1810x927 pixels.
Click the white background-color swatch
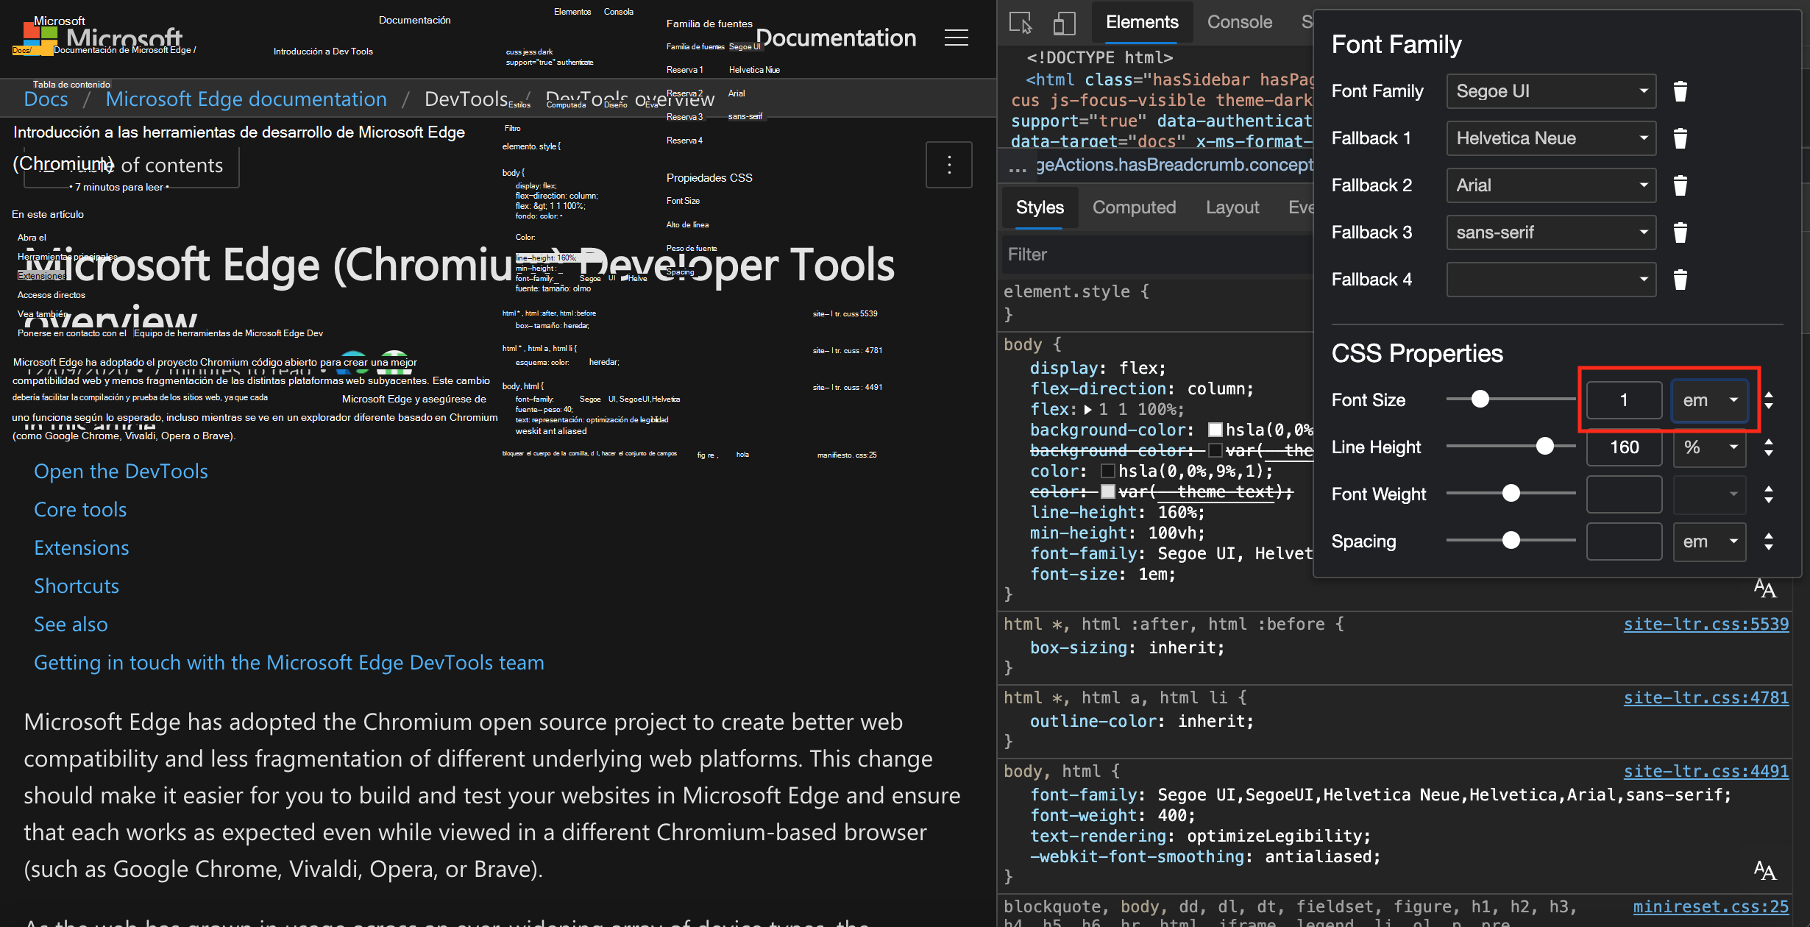pyautogui.click(x=1215, y=430)
